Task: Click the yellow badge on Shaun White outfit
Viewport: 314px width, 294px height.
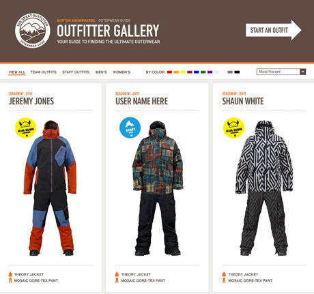Action: point(234,128)
